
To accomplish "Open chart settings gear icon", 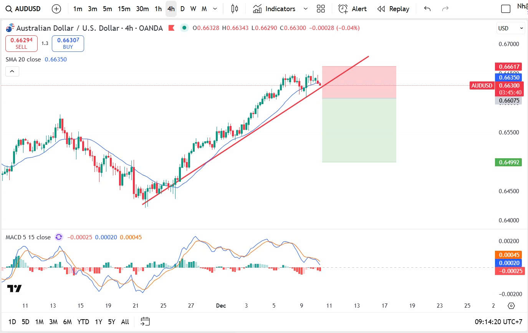I will 511,306.
